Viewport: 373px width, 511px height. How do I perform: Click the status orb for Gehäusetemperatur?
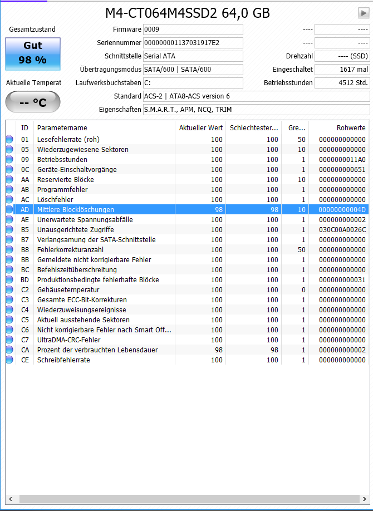point(9,289)
